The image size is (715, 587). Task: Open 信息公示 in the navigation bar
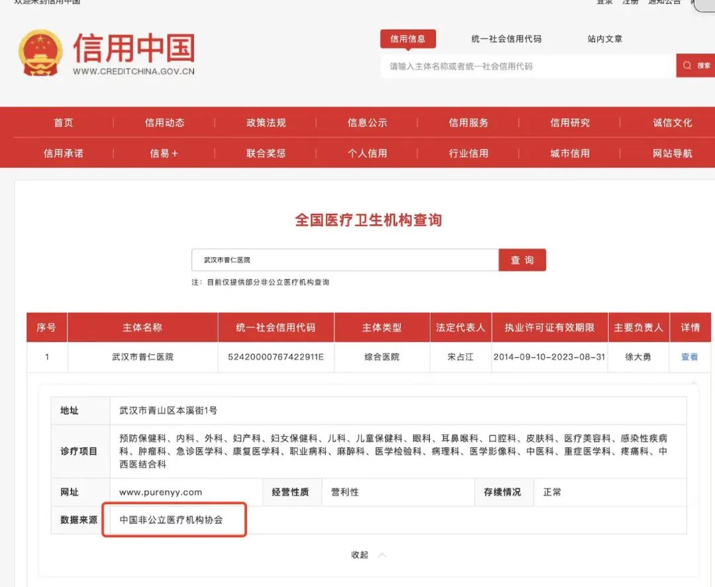tap(367, 122)
